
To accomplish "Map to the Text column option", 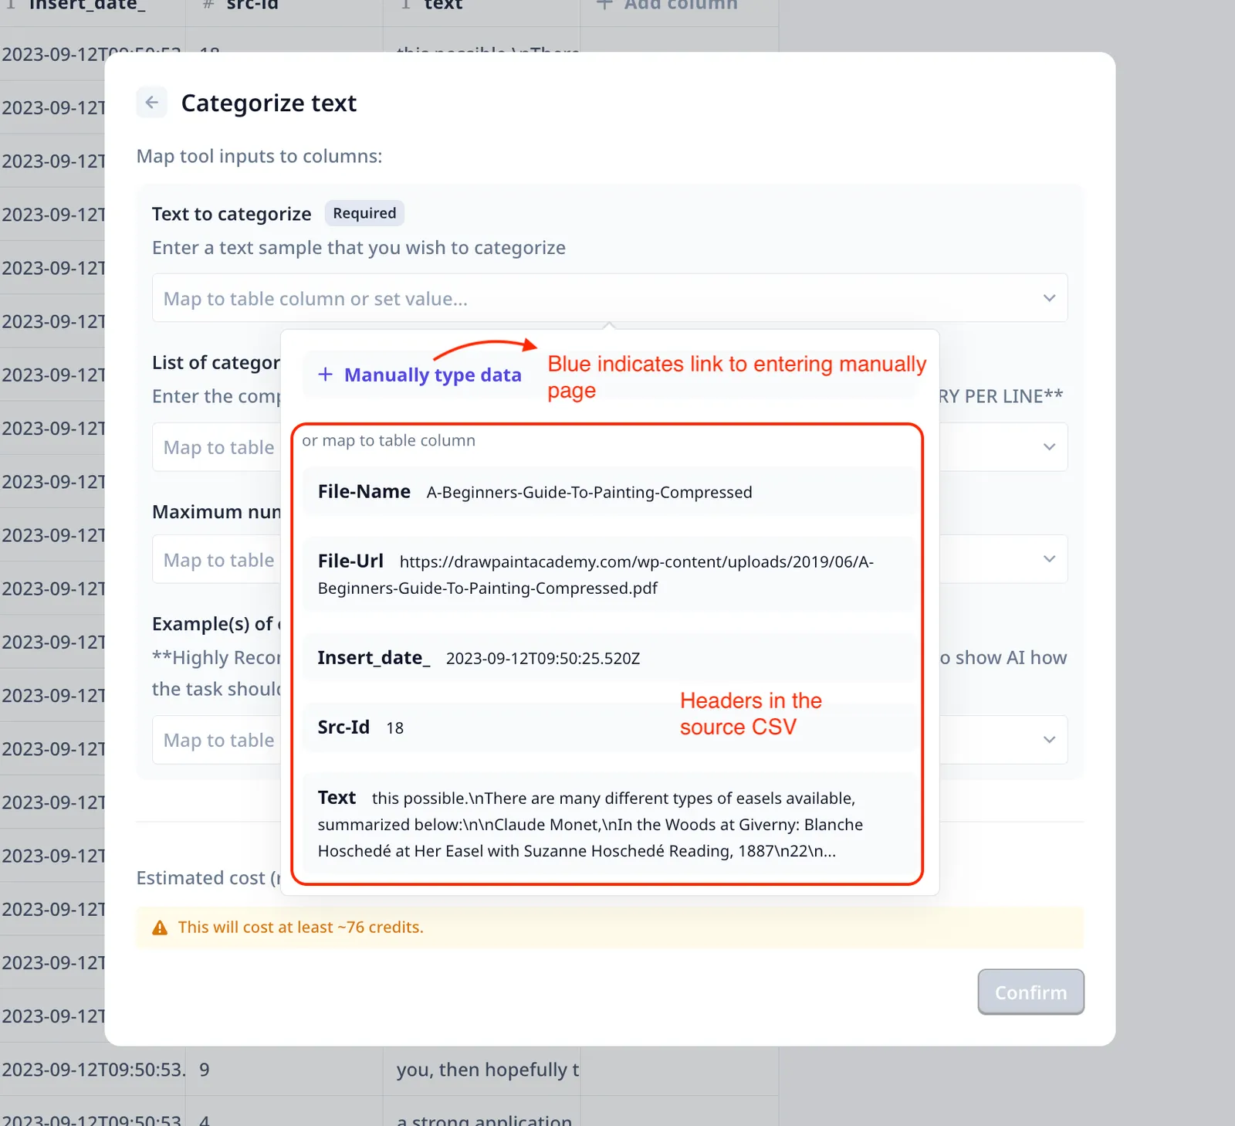I will pyautogui.click(x=610, y=824).
